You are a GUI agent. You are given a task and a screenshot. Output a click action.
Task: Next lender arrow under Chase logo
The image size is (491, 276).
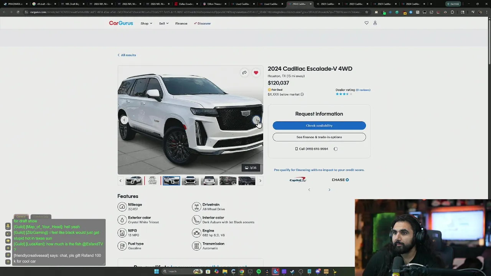(x=329, y=190)
